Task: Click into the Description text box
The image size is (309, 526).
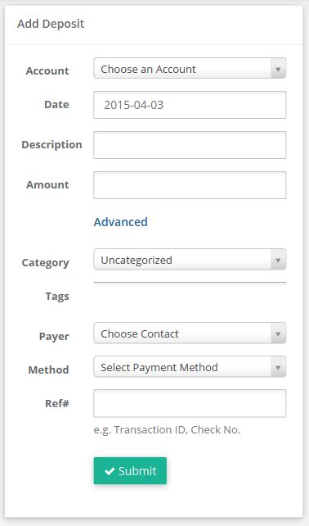Action: click(190, 145)
